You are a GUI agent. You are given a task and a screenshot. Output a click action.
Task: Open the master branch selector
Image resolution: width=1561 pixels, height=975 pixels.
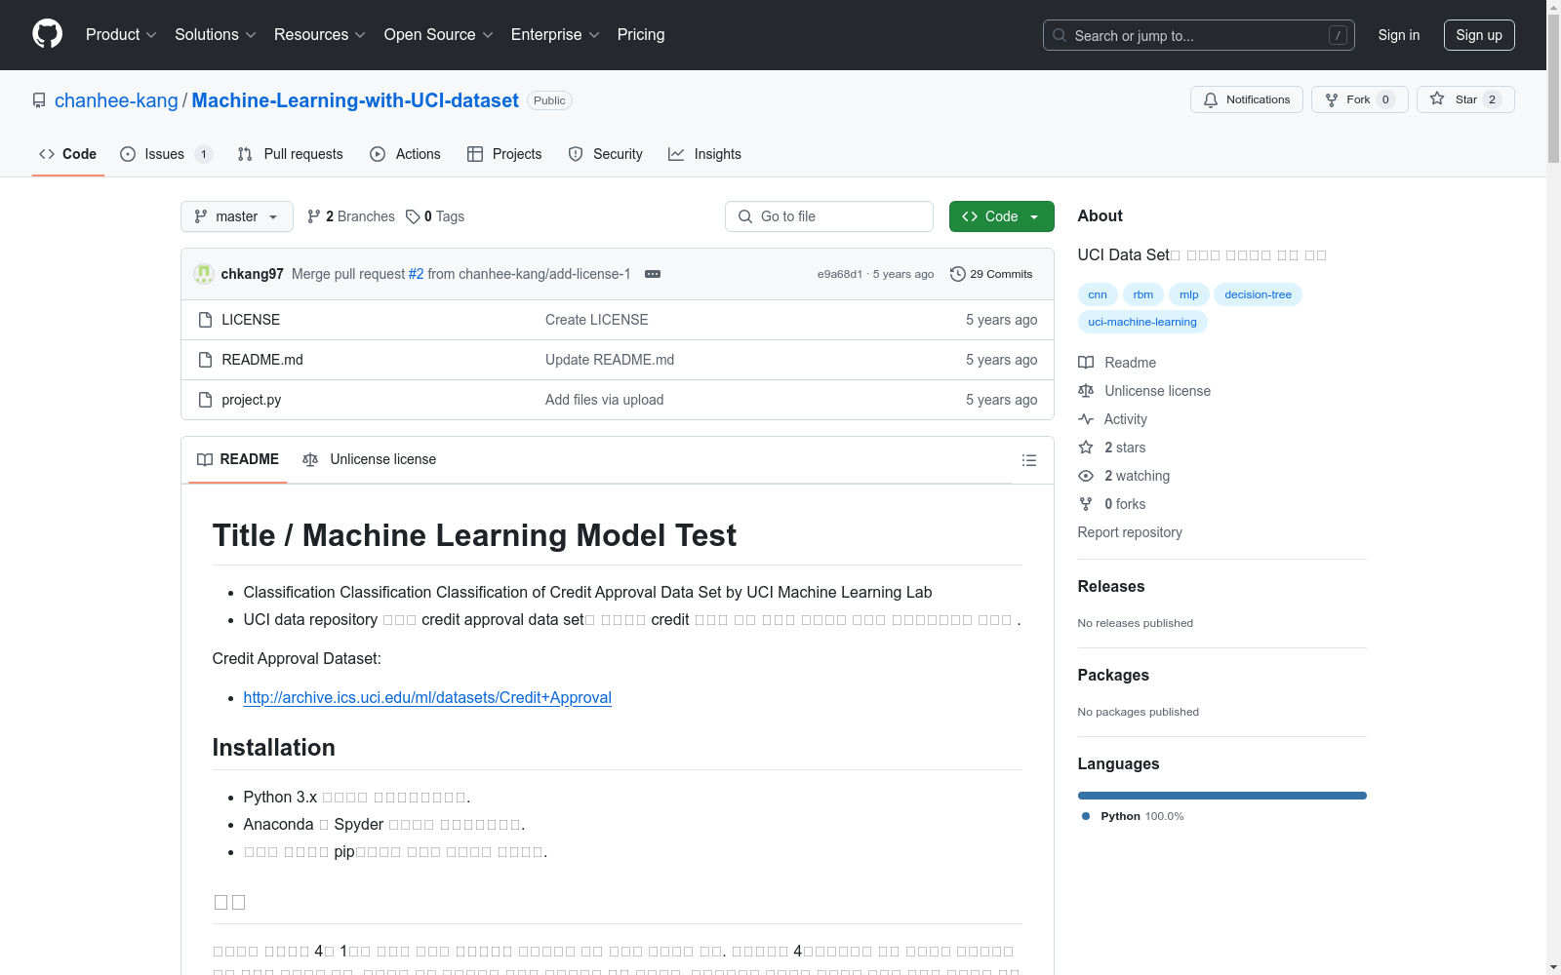(x=237, y=216)
